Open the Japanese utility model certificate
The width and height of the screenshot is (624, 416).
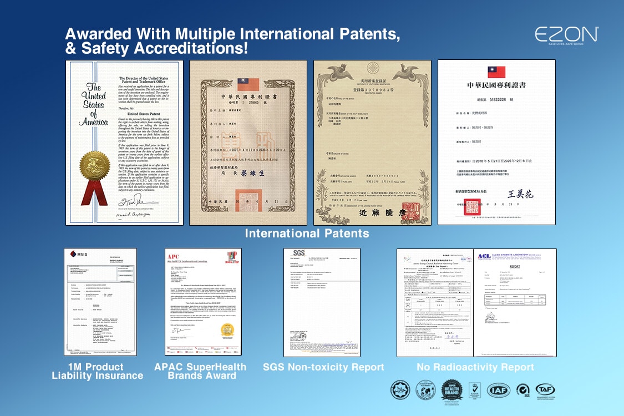(372, 143)
